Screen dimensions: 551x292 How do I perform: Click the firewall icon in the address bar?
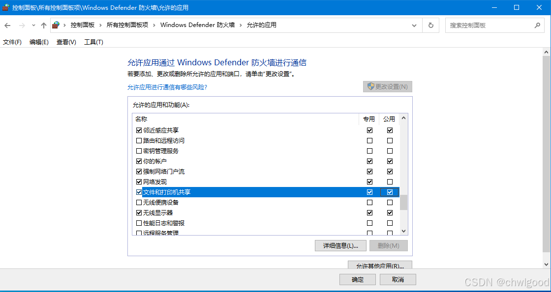(x=56, y=25)
